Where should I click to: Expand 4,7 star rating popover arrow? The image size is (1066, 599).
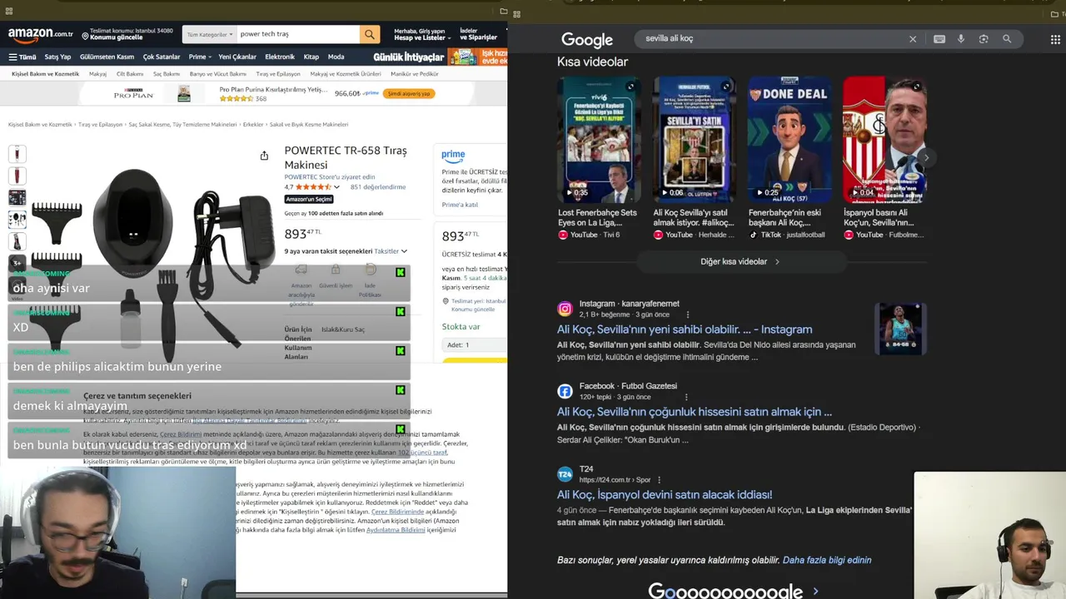click(336, 187)
